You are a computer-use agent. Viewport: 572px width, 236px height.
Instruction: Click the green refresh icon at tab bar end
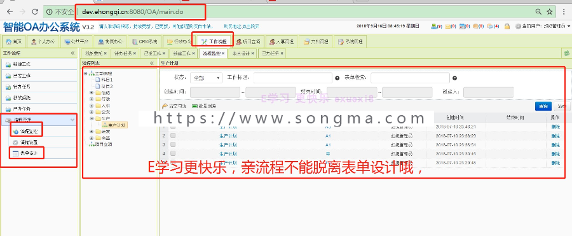tap(567, 53)
